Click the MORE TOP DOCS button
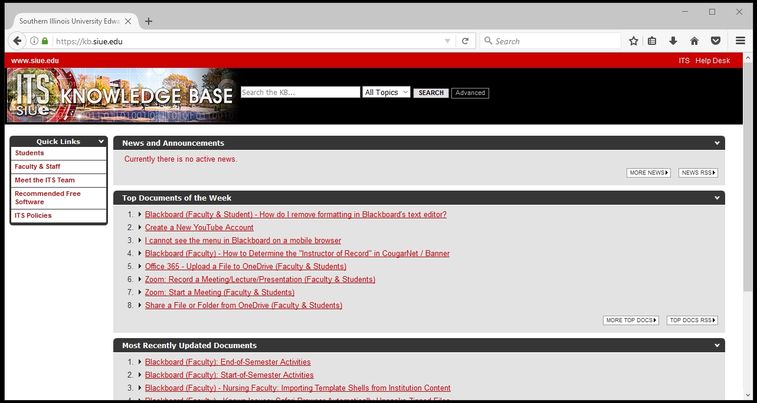 (x=631, y=320)
